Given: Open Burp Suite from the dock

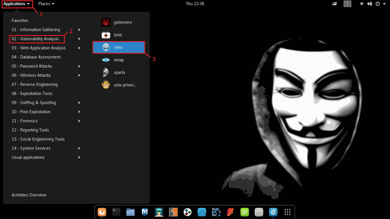Looking at the screenshot, I should (173, 212).
